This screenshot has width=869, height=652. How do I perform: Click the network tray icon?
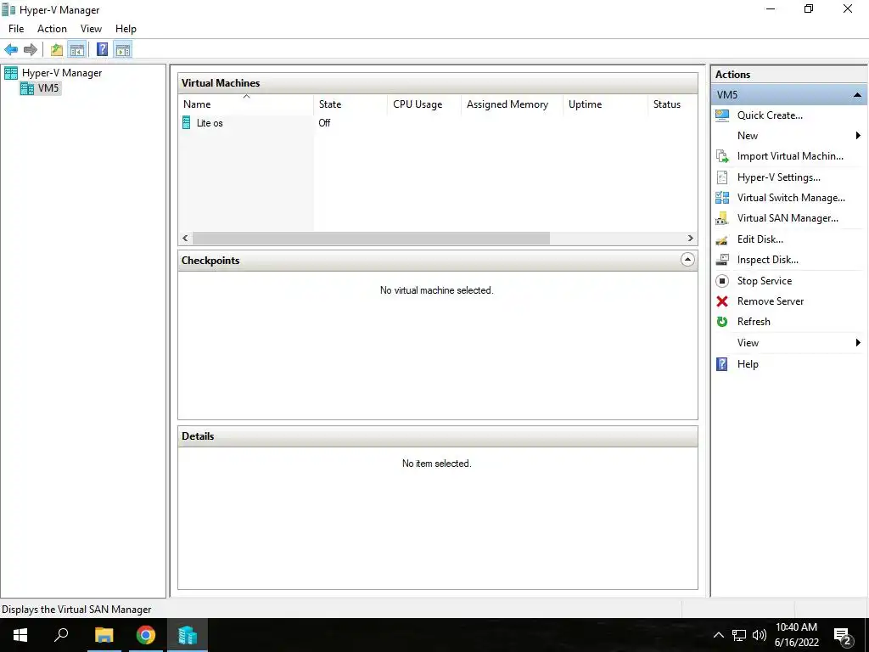click(x=739, y=635)
